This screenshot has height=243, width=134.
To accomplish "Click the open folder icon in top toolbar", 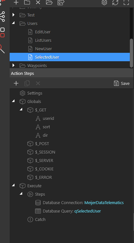I will [x=49, y=2].
